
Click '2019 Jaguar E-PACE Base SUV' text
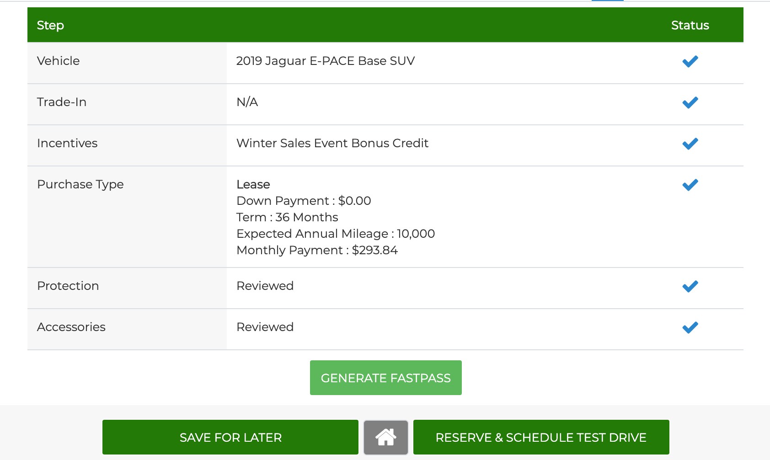tap(326, 61)
